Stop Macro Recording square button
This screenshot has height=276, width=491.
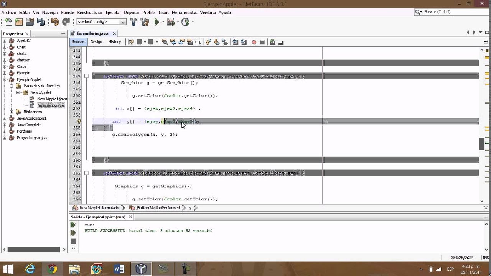coord(262,42)
